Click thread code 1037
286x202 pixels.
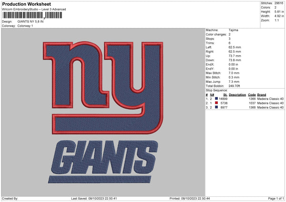tap(252, 103)
